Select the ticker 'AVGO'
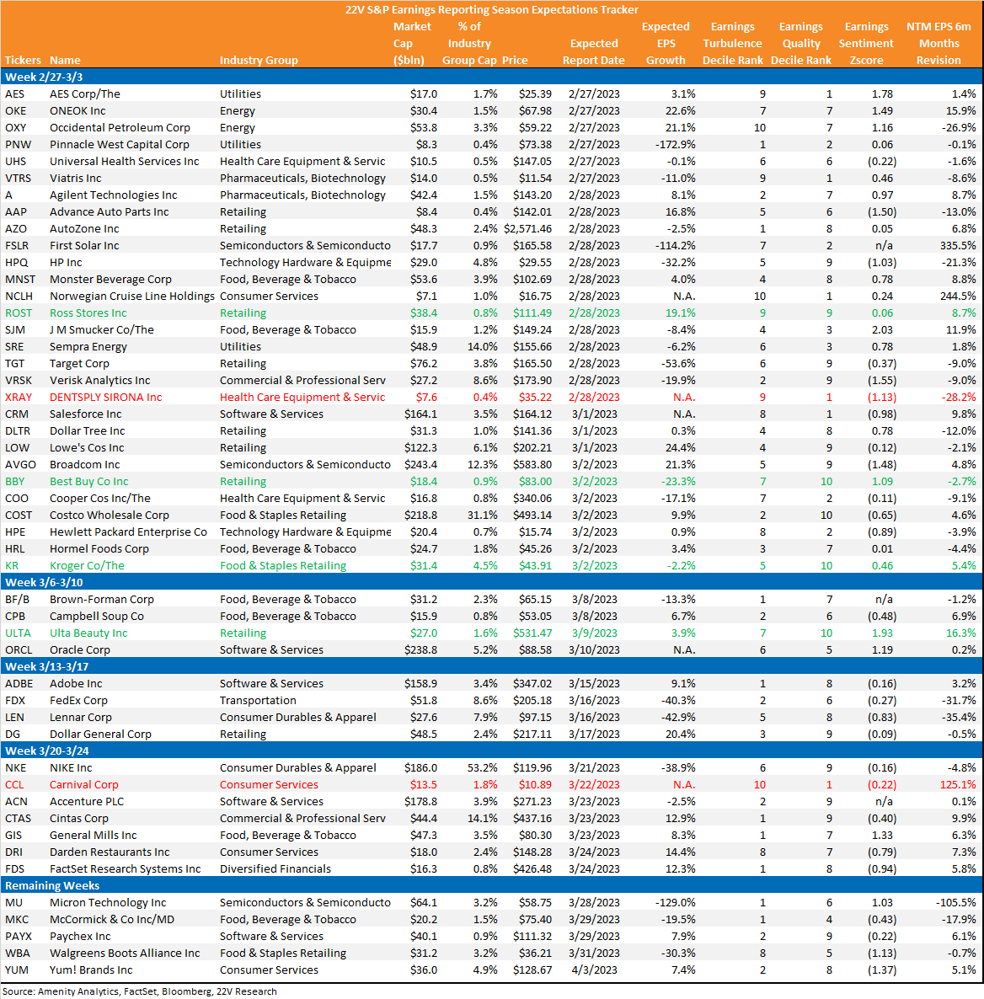This screenshot has height=999, width=984. click(x=20, y=465)
